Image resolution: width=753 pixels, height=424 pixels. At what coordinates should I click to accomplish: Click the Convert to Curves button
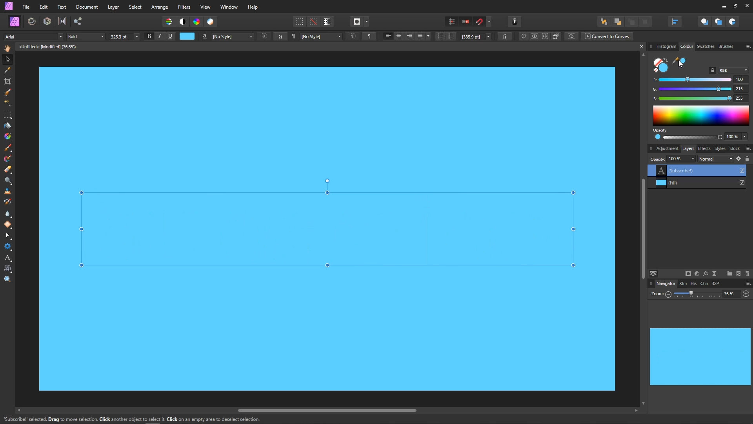click(607, 36)
